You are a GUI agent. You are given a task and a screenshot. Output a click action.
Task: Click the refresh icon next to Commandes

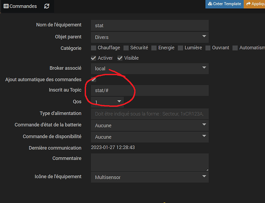point(47,6)
